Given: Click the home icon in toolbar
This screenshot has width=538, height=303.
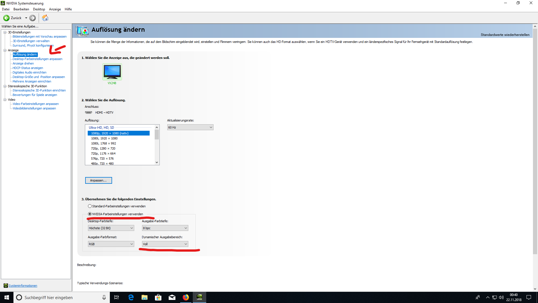Looking at the screenshot, I should tap(45, 18).
